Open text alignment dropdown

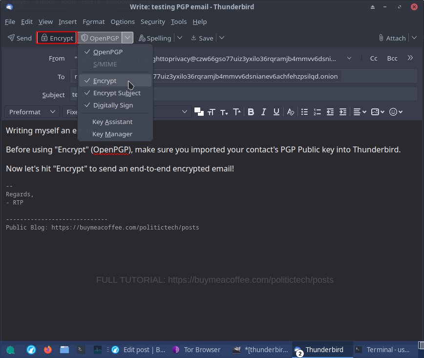pos(360,112)
